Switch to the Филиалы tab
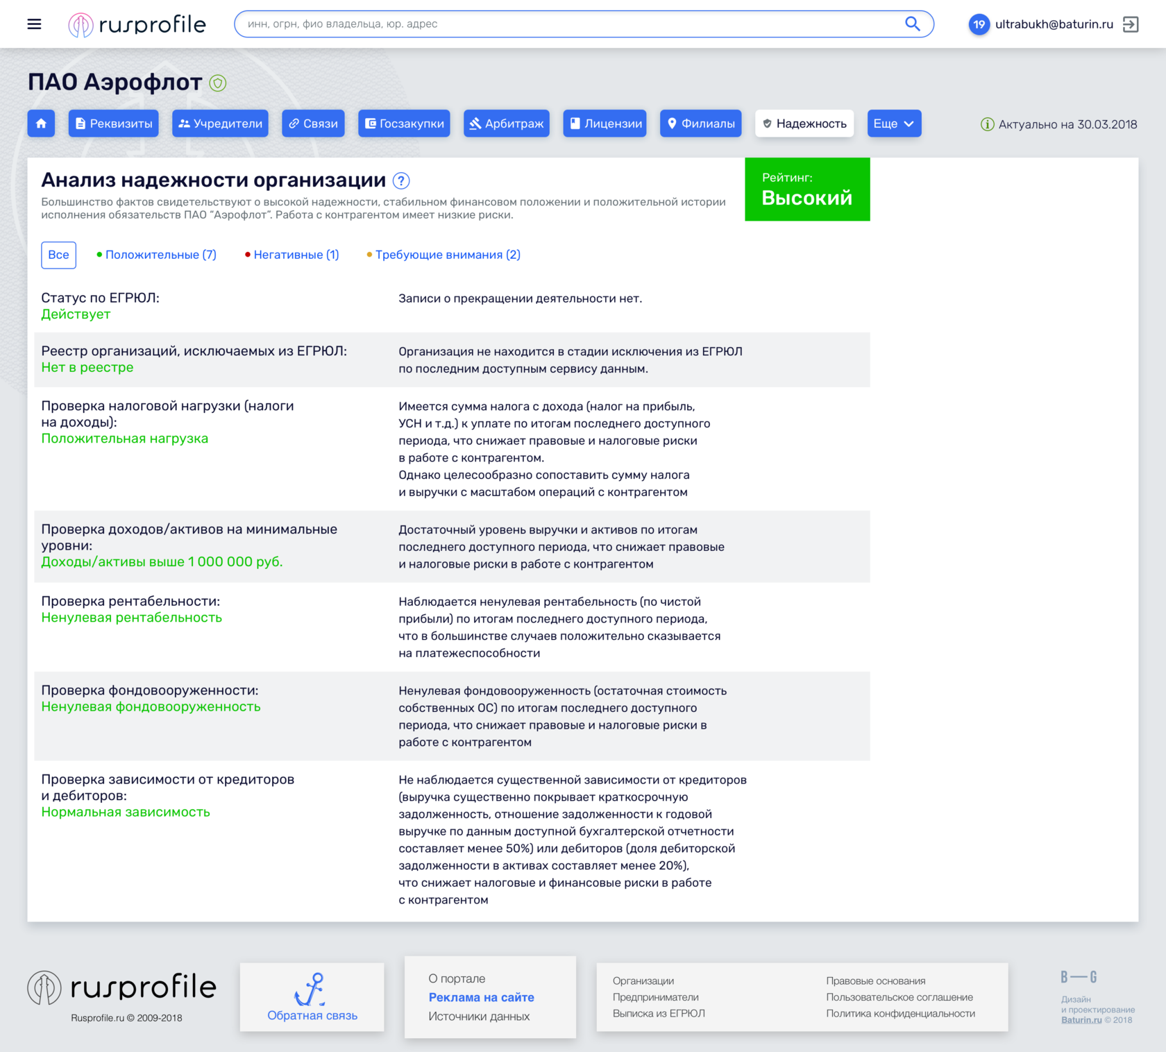The image size is (1166, 1052). [x=701, y=124]
